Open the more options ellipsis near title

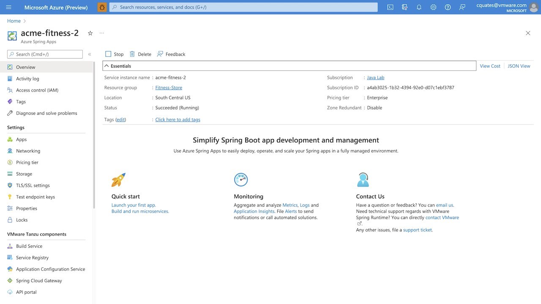point(101,33)
